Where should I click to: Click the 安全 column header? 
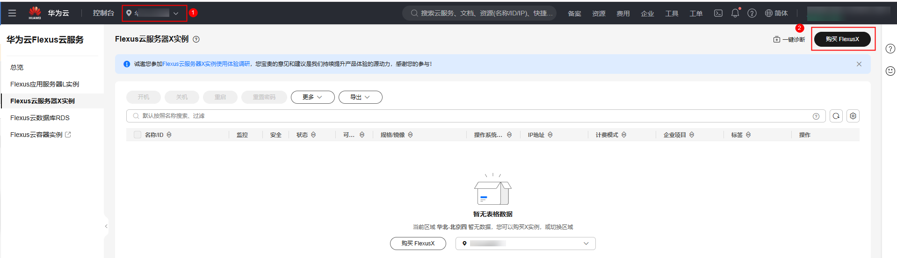tap(276, 135)
